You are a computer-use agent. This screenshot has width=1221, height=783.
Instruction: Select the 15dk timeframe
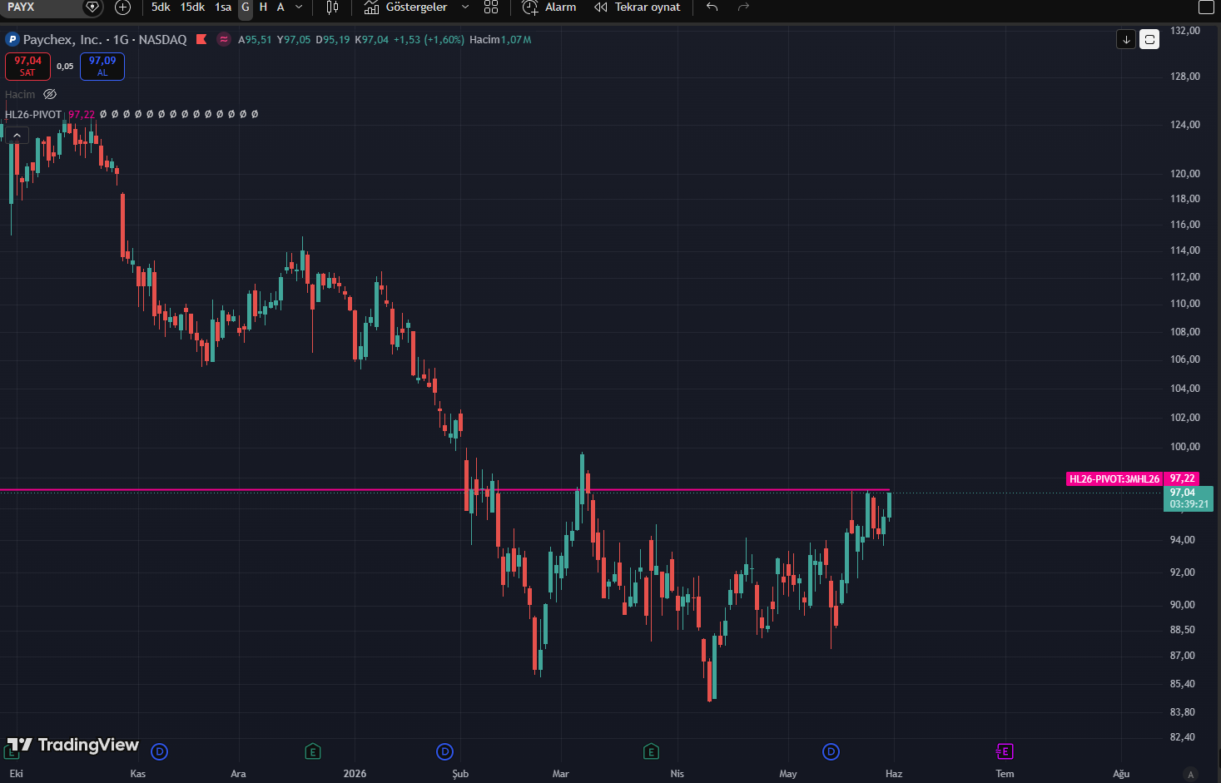(x=192, y=7)
